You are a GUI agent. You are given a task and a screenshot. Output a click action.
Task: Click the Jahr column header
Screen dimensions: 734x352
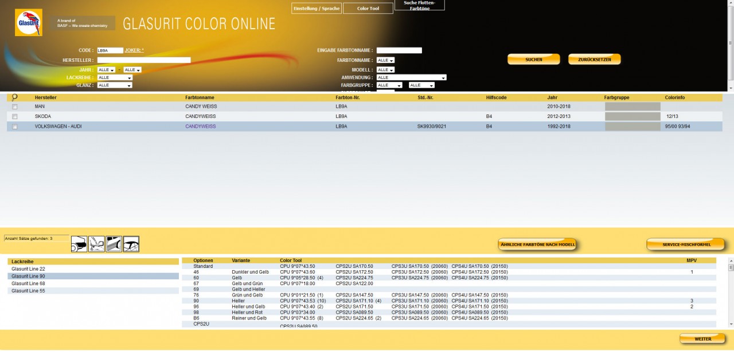pos(552,98)
